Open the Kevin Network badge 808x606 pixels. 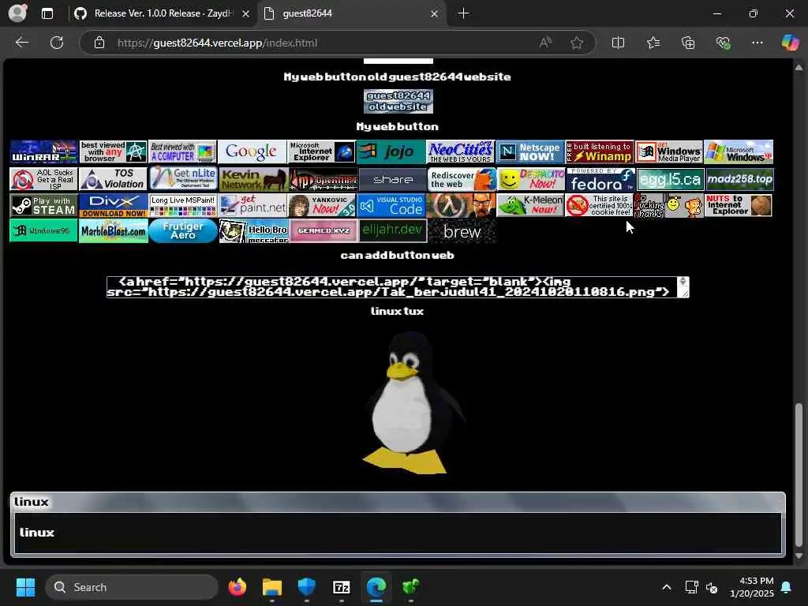[252, 179]
